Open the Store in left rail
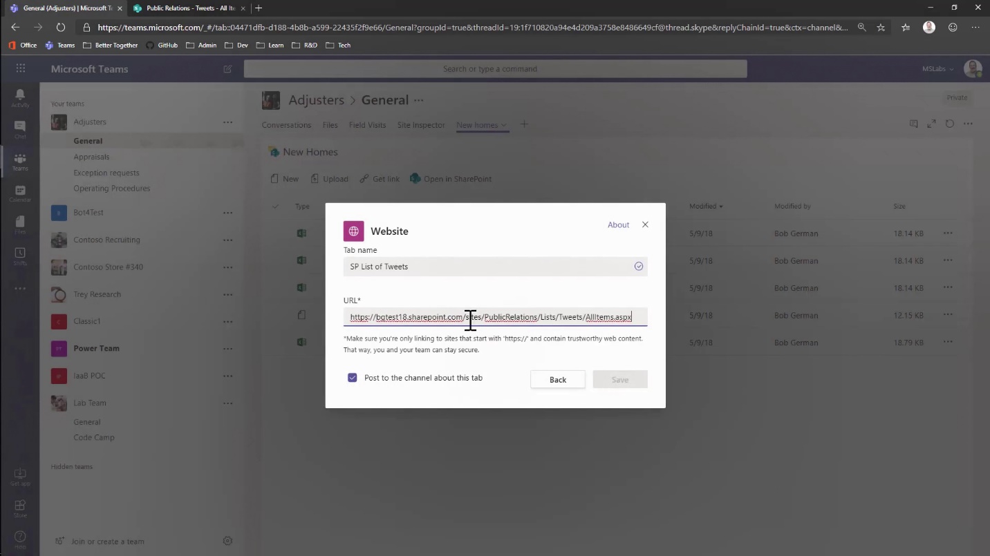Screen dimensions: 990x556 20,509
